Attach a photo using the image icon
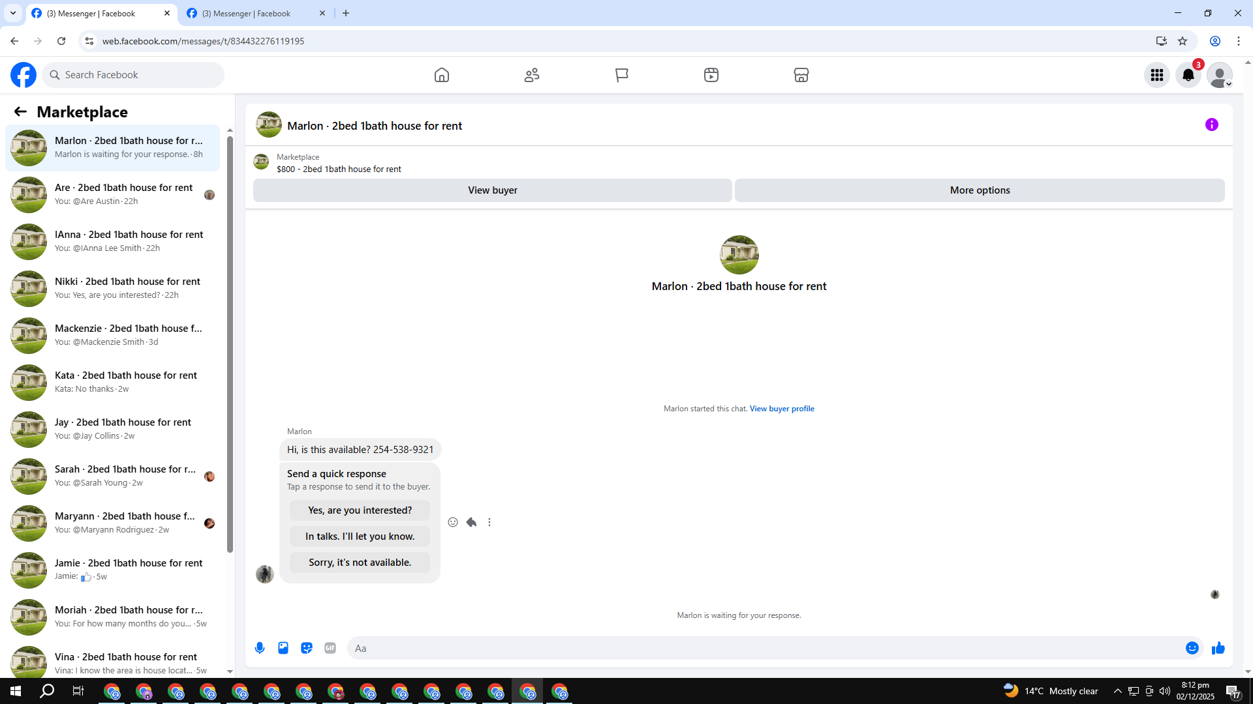Image resolution: width=1253 pixels, height=704 pixels. (x=283, y=648)
